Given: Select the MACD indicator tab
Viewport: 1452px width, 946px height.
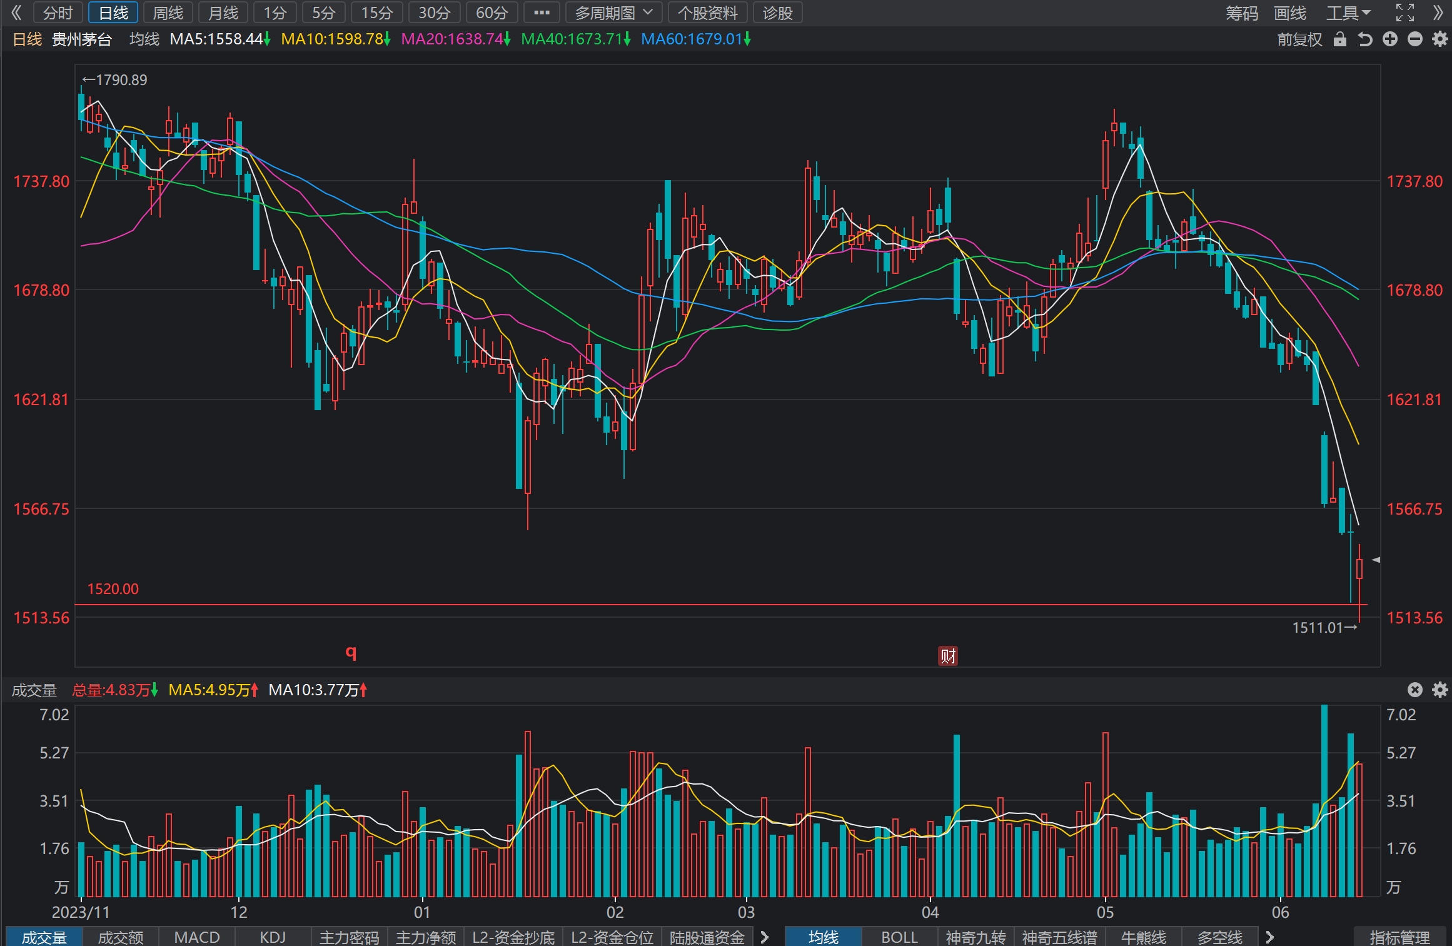Looking at the screenshot, I should (x=197, y=937).
